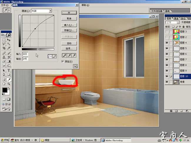Screen dimensions: 191x143
Task: Click the background white color swatch
Action: coord(8,93)
